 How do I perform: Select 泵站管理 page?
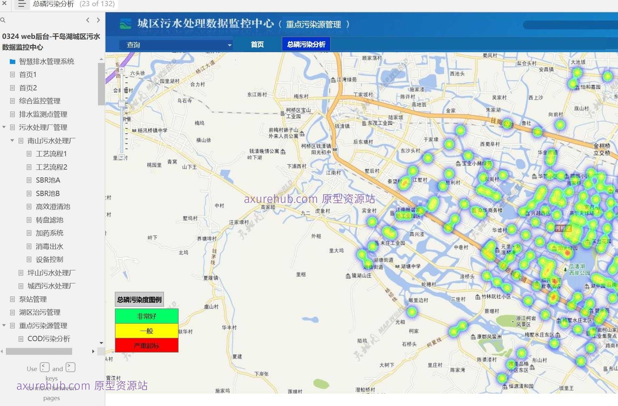tap(33, 299)
